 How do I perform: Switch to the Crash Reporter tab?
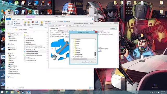[x=73, y=26]
